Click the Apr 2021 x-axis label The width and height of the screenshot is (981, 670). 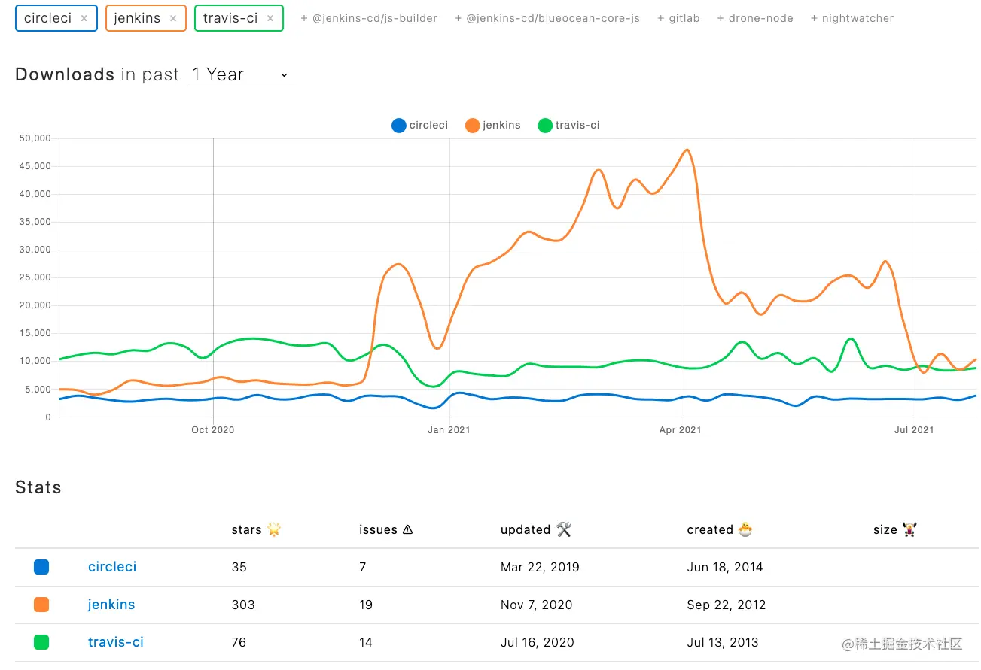(681, 430)
